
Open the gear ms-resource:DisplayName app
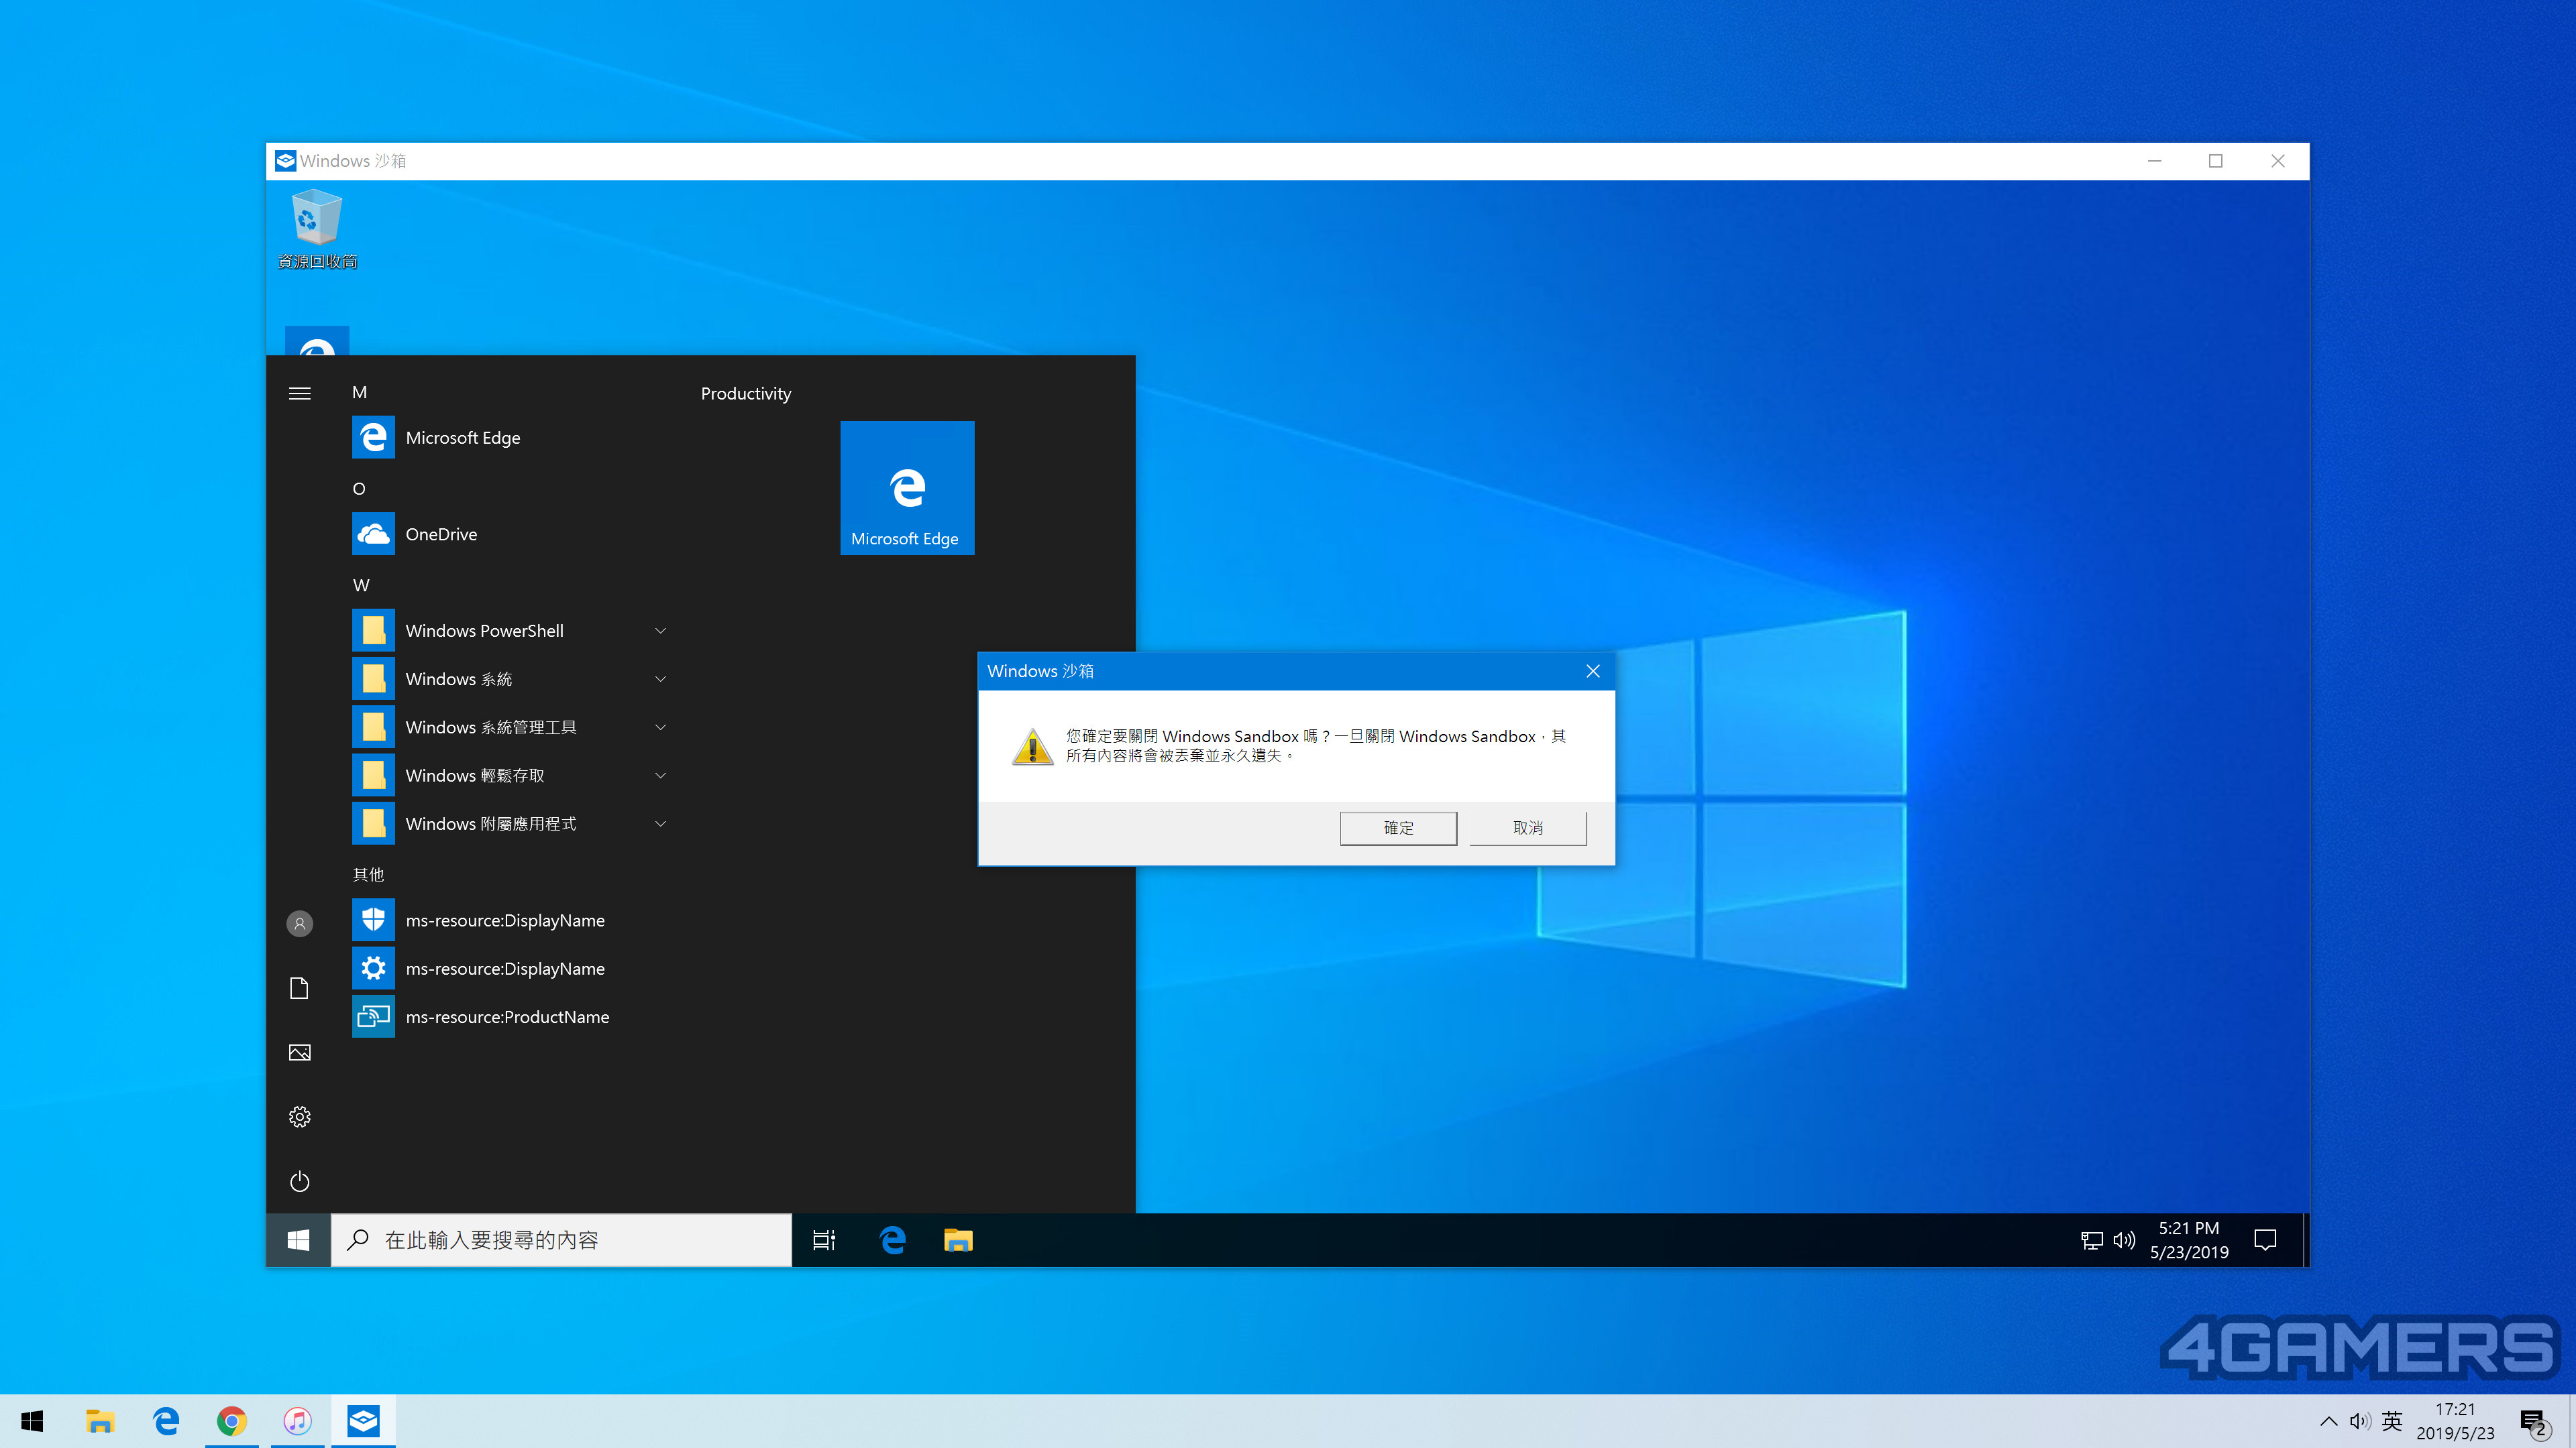pos(510,968)
